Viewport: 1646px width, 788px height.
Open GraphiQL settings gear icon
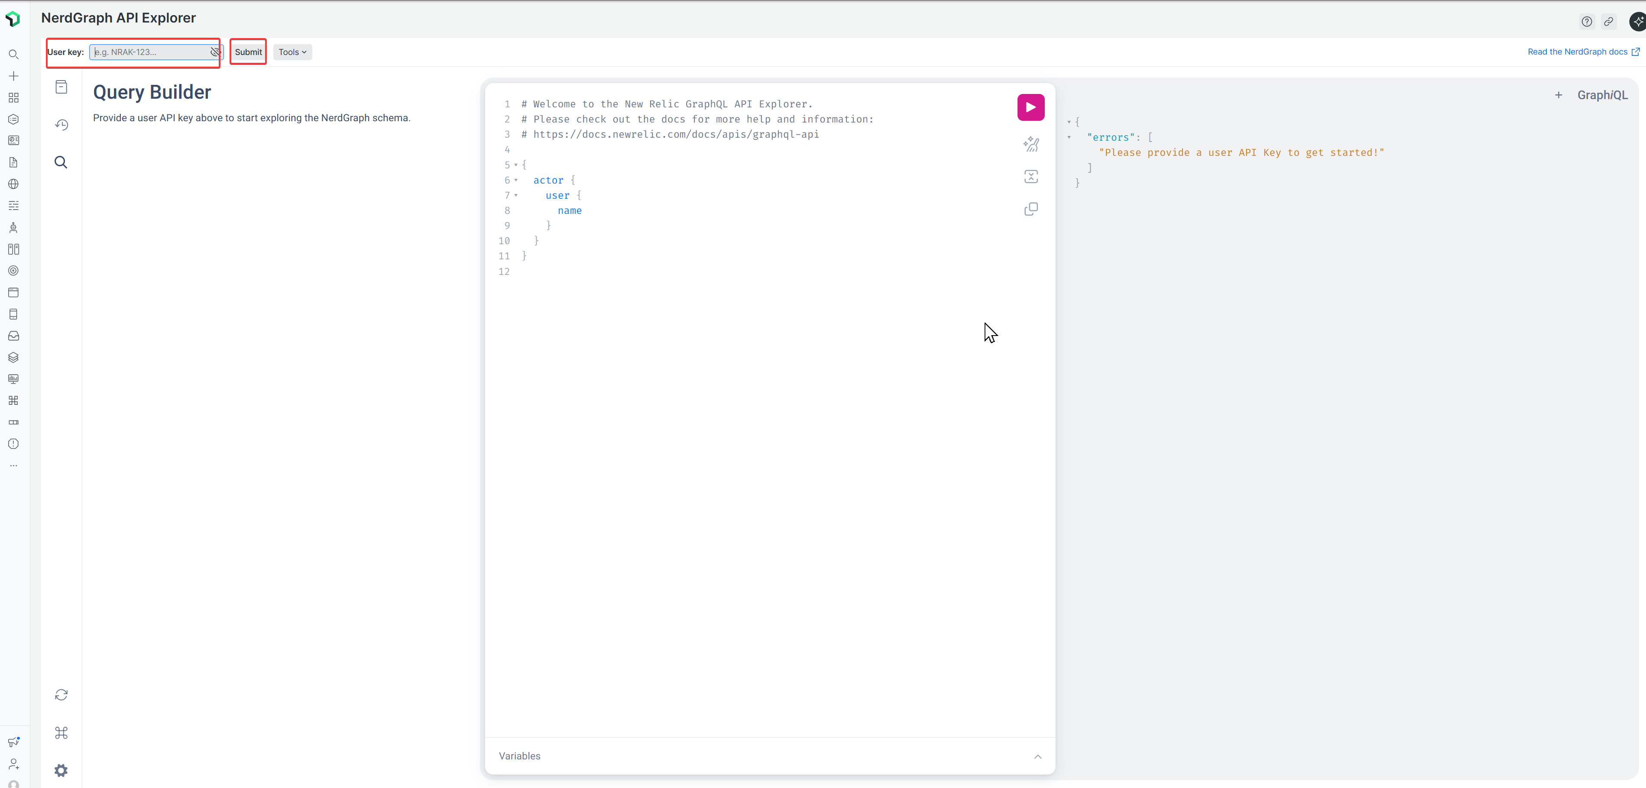[x=62, y=770]
